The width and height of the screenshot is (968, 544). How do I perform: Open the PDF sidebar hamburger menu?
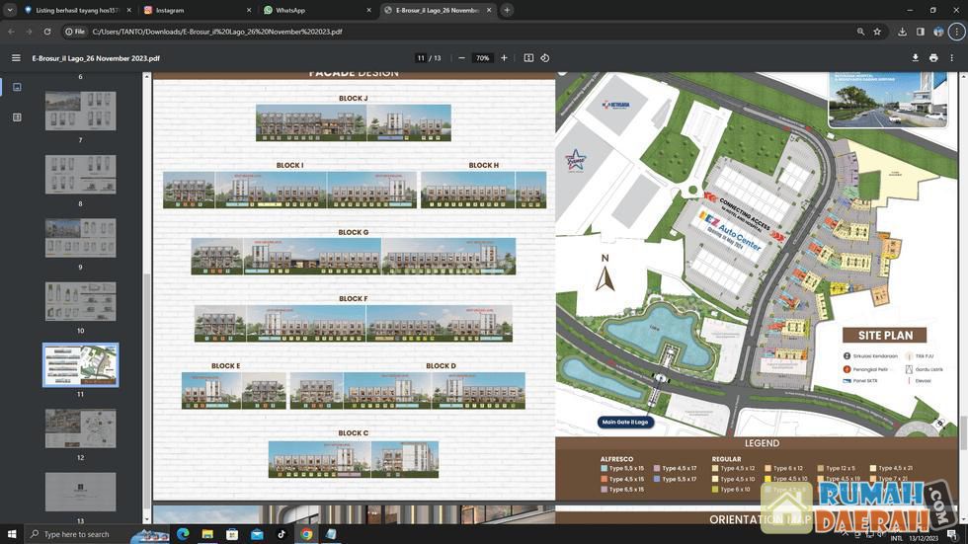pos(16,58)
